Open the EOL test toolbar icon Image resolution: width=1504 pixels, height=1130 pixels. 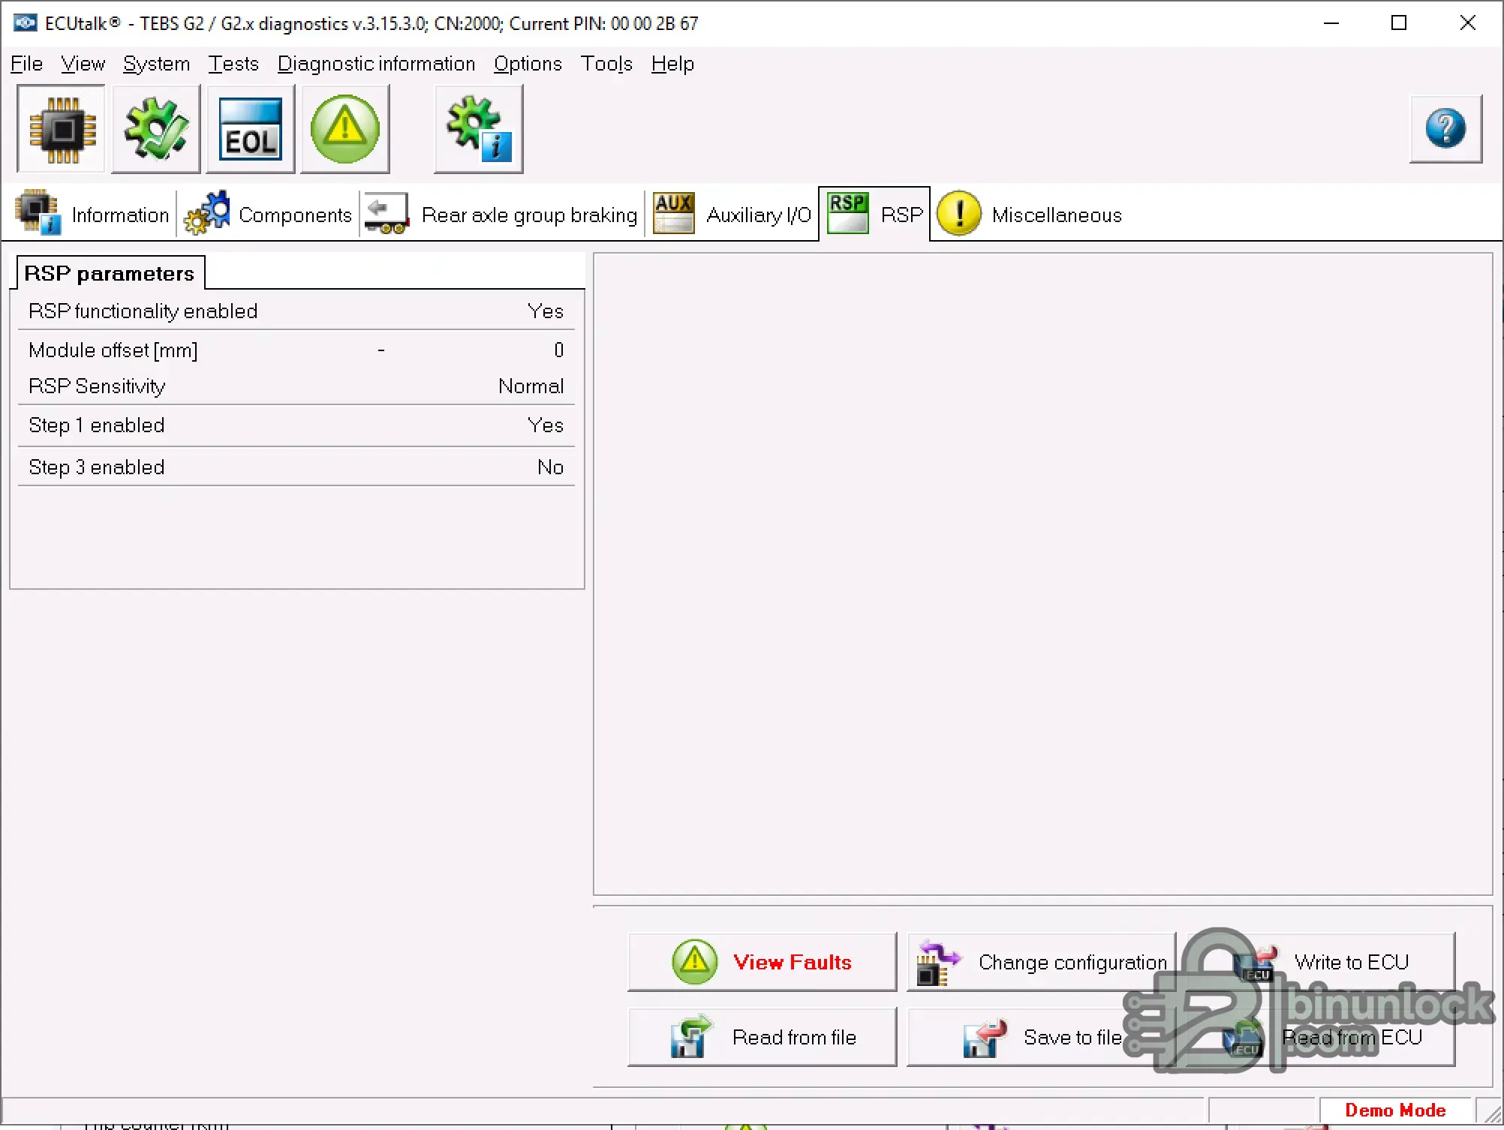point(251,129)
